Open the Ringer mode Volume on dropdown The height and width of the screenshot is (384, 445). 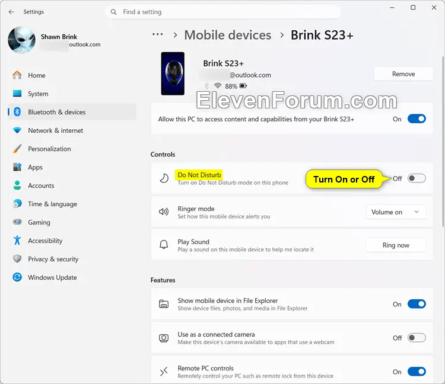point(396,212)
